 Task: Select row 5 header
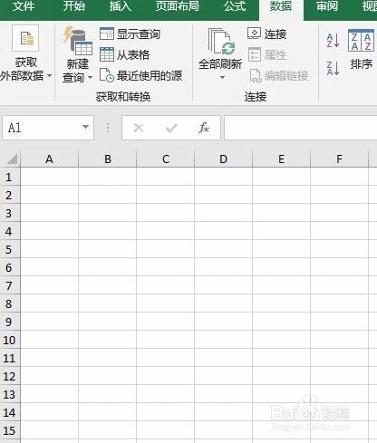tap(9, 249)
